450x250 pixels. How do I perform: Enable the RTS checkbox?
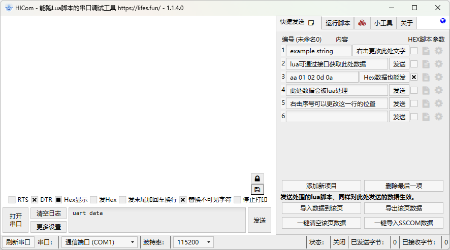point(12,200)
